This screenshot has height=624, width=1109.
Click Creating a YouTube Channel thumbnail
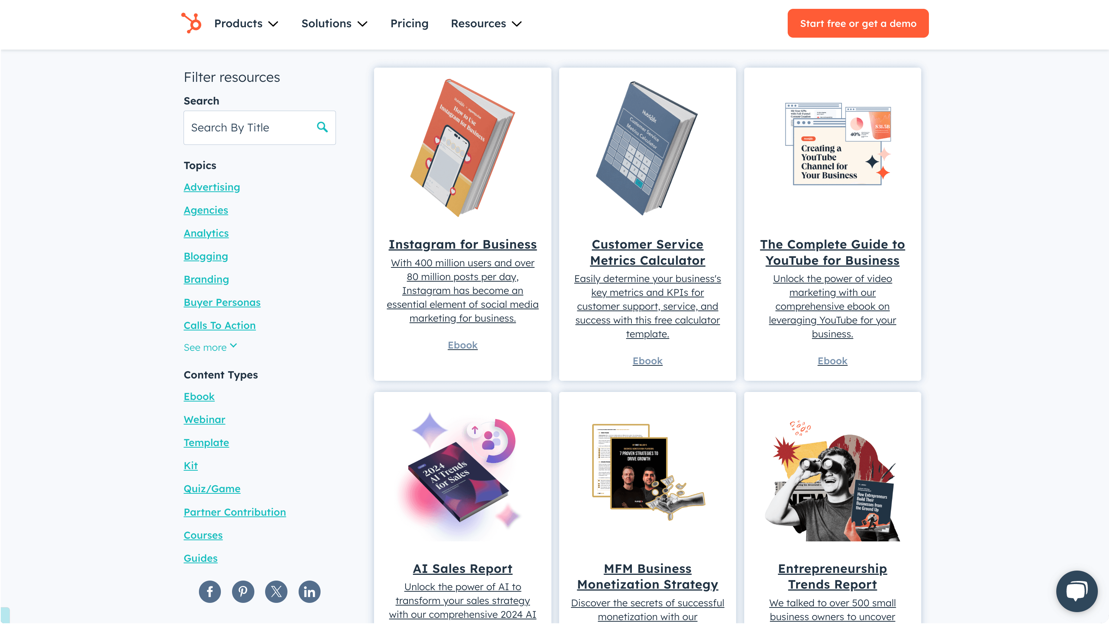point(837,144)
